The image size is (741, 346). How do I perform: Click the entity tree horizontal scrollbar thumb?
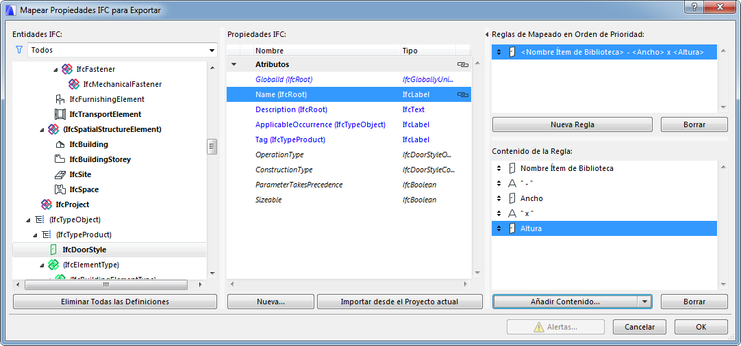(106, 285)
